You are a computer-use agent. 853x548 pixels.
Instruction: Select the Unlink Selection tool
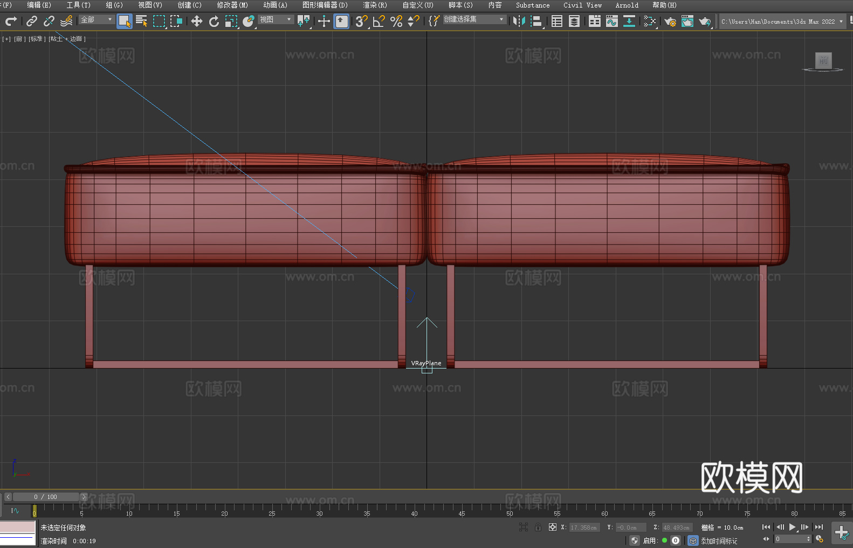click(49, 21)
